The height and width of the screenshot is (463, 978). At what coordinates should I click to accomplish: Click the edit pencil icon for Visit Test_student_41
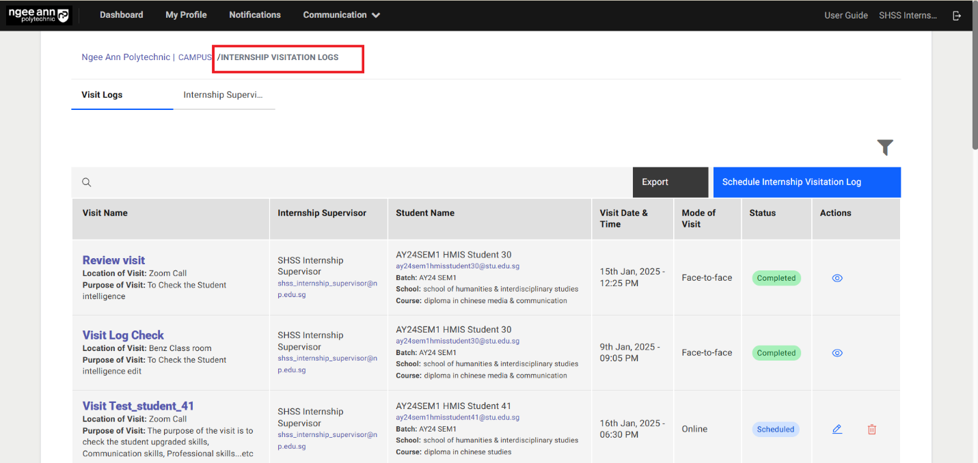point(837,430)
